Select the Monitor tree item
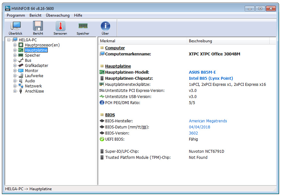 [31, 71]
